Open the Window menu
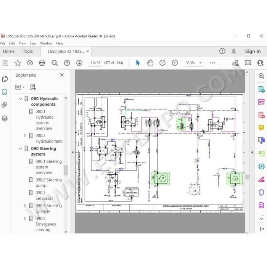The image size is (267, 267). [46, 43]
